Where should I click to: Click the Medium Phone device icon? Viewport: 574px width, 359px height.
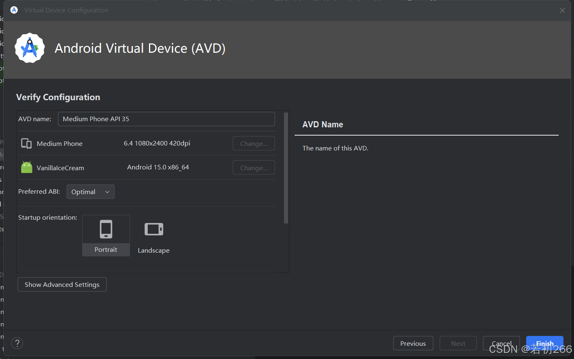point(26,143)
